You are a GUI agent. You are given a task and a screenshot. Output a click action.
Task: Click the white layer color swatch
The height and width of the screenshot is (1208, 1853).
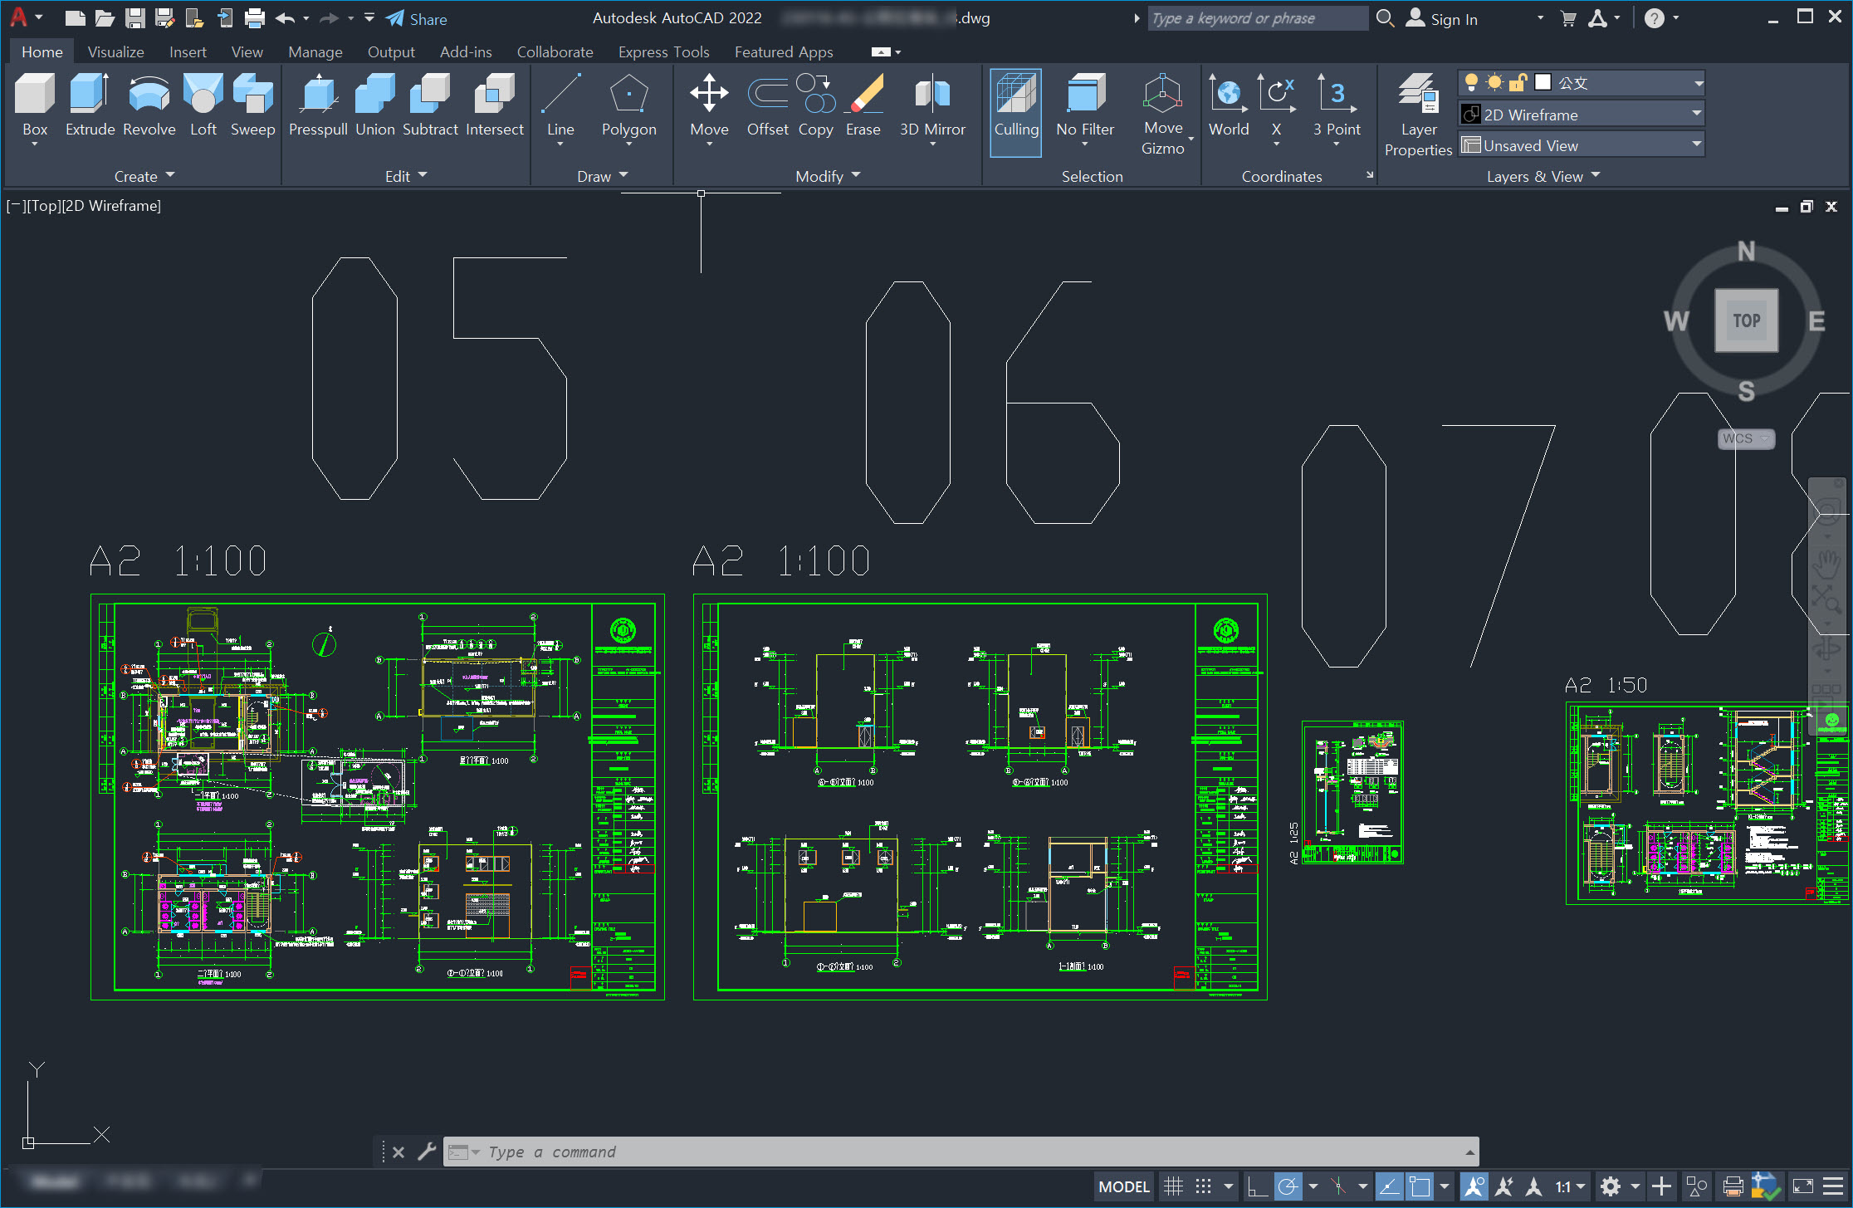point(1543,82)
